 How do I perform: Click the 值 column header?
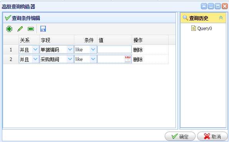[x=115, y=40]
